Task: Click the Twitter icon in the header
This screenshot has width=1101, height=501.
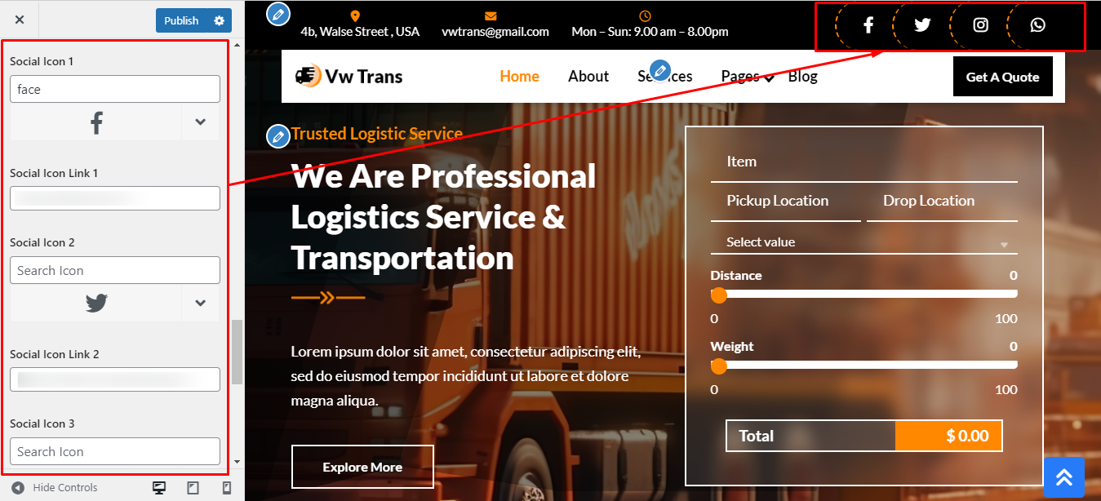Action: pyautogui.click(x=922, y=24)
